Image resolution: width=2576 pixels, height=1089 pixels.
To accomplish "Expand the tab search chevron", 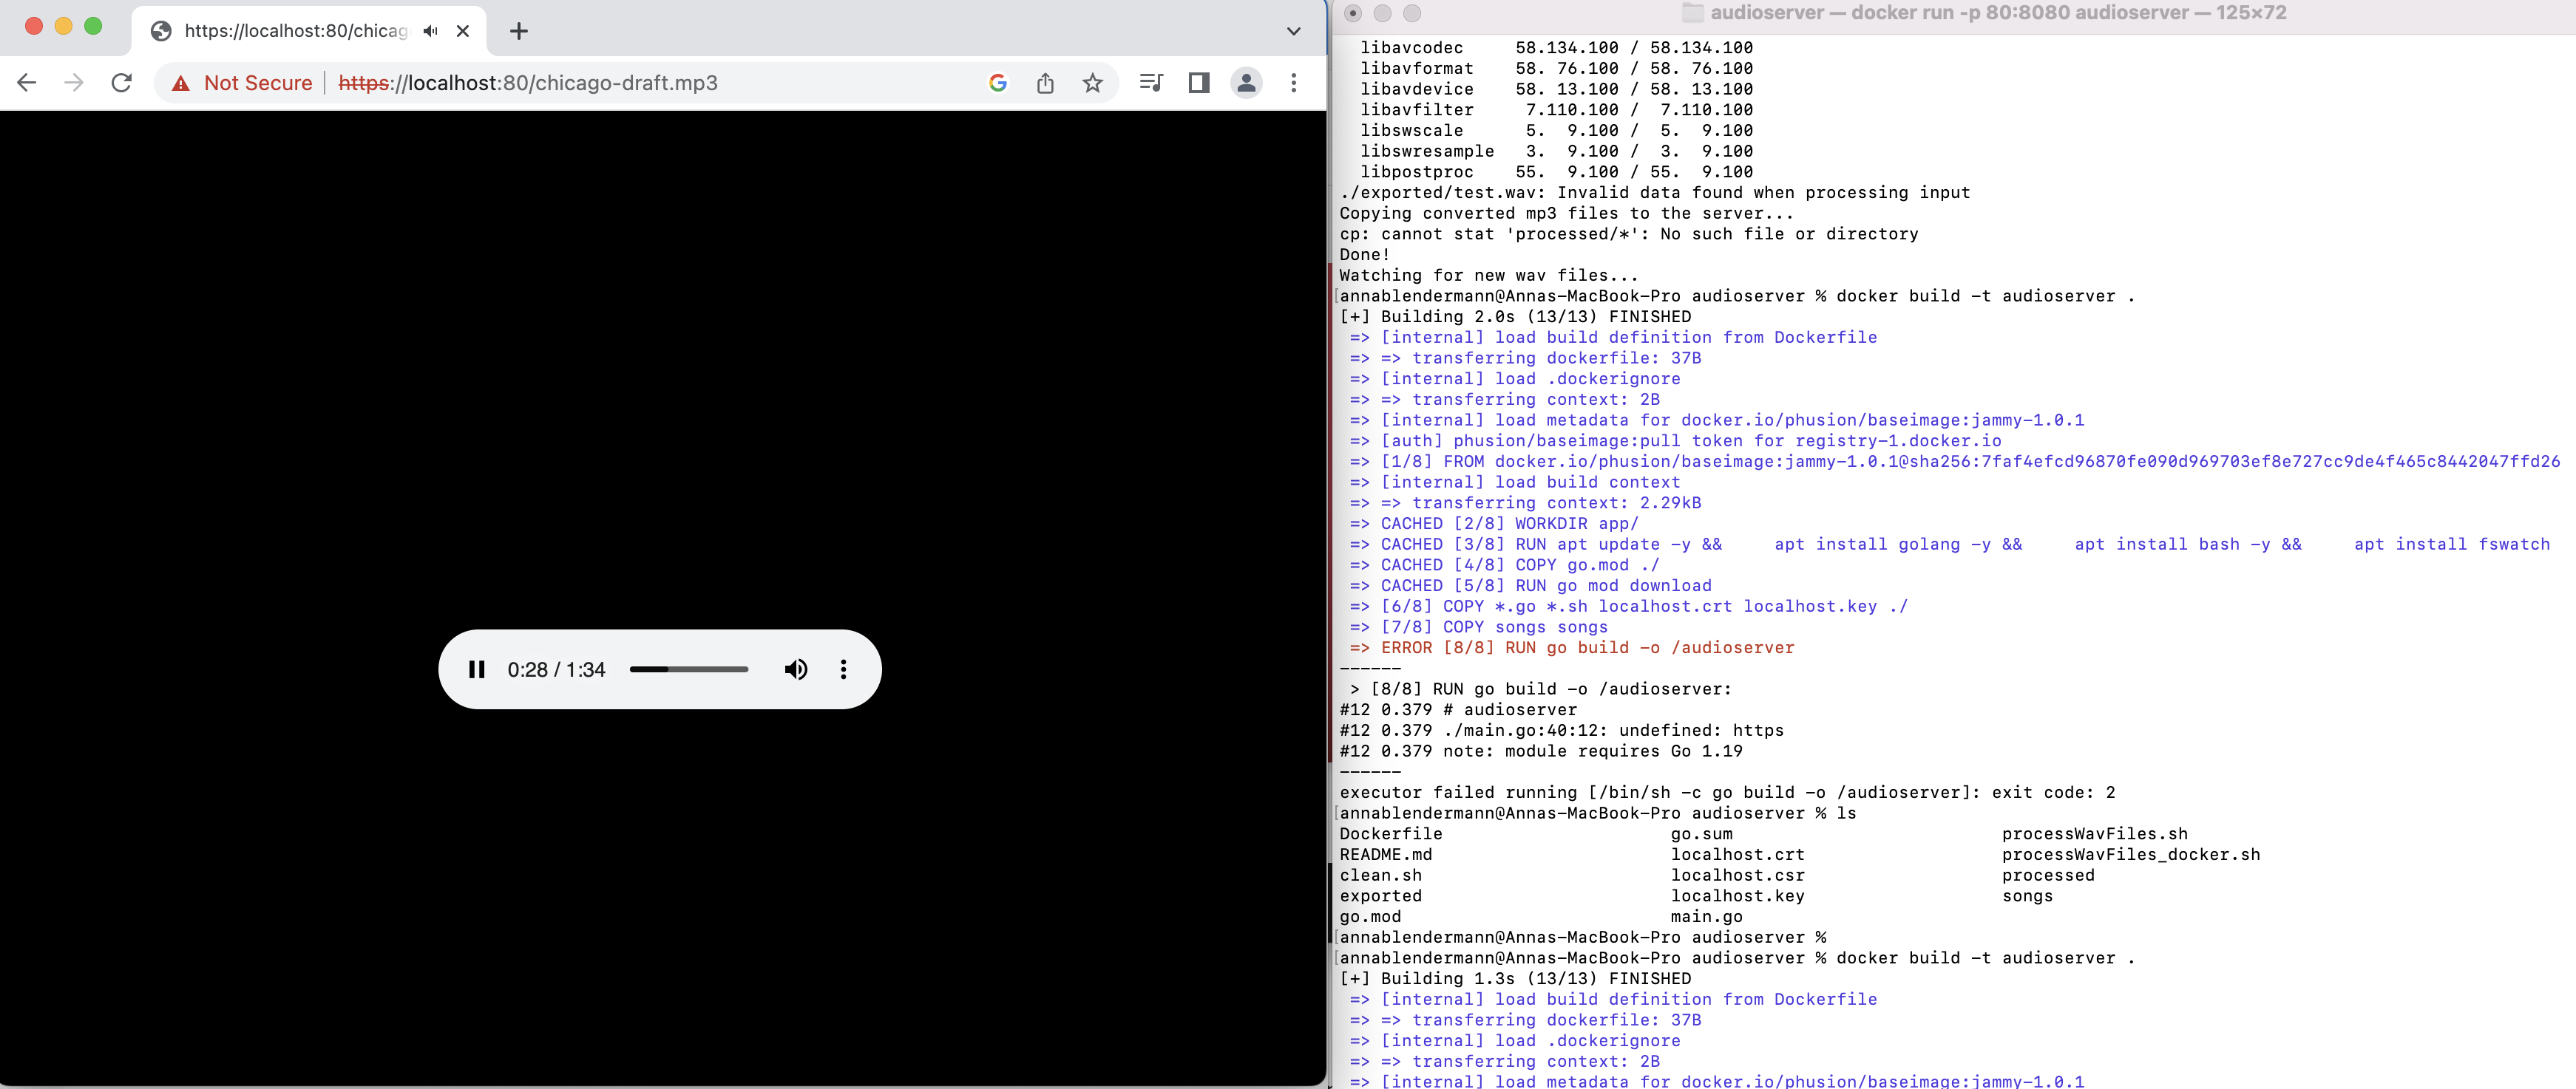I will pyautogui.click(x=1293, y=31).
